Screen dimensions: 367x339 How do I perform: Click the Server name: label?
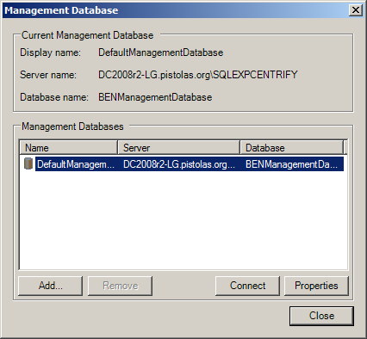pos(48,75)
